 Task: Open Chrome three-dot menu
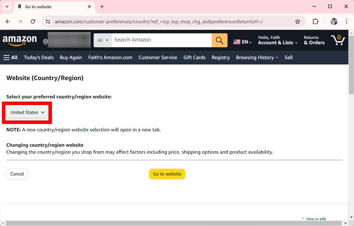pos(346,21)
